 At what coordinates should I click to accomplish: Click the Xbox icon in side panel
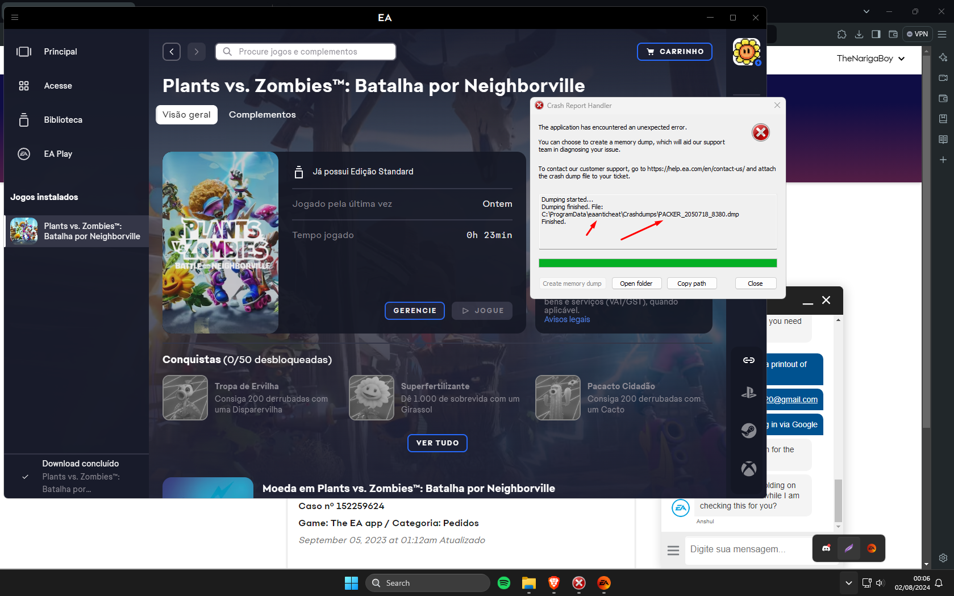[x=749, y=469]
